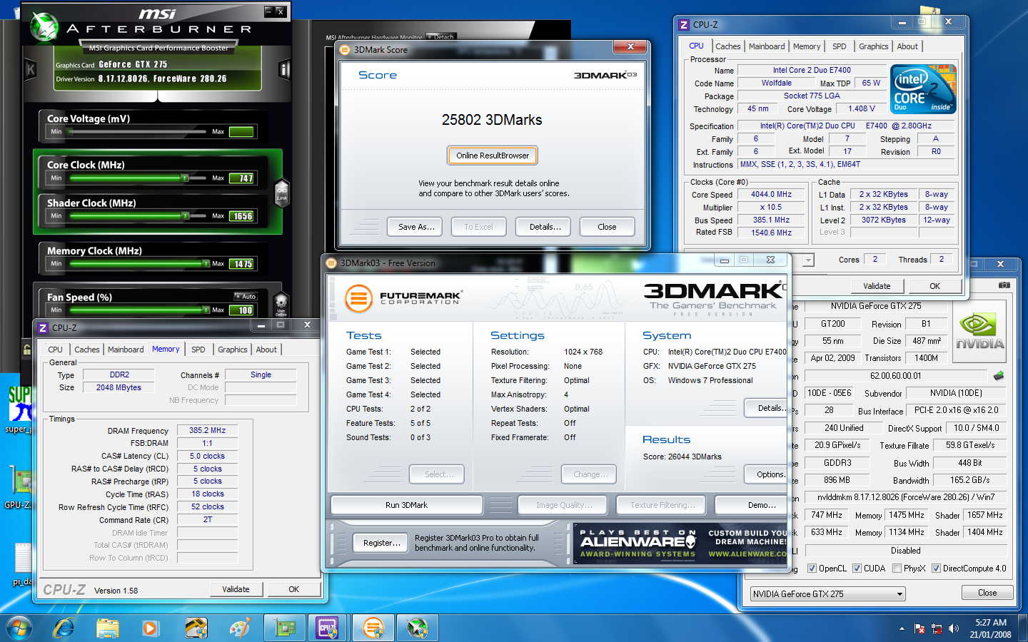Click the 3DMark03 taskbar button
Viewport: 1028px width, 642px height.
(x=373, y=628)
